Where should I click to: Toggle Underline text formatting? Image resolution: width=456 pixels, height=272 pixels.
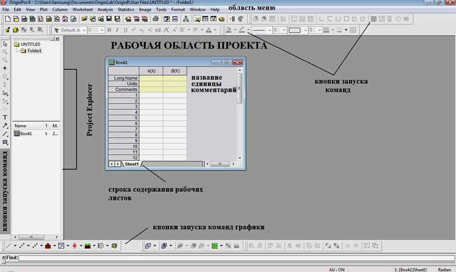coord(125,30)
